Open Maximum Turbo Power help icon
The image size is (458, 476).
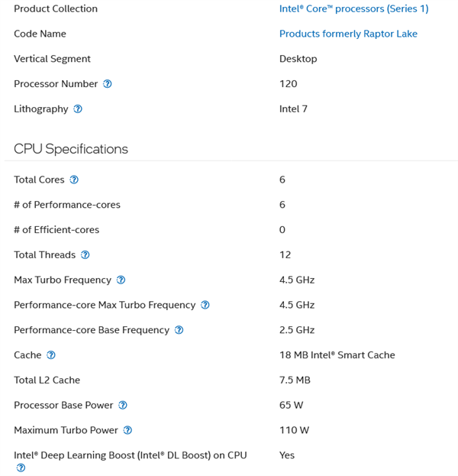pyautogui.click(x=128, y=431)
